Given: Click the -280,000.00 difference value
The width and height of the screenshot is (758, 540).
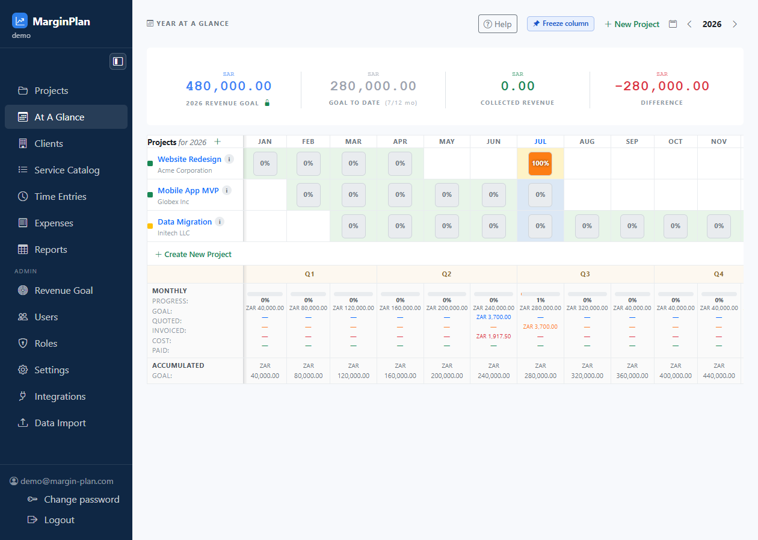Looking at the screenshot, I should pos(662,87).
